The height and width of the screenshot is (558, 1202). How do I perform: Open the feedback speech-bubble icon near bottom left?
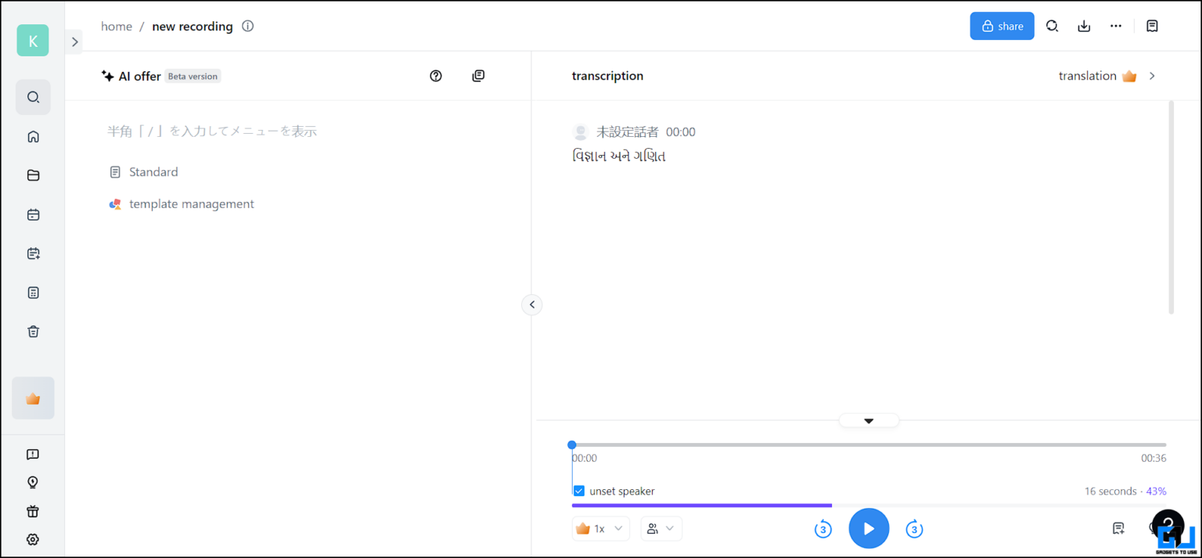point(33,454)
